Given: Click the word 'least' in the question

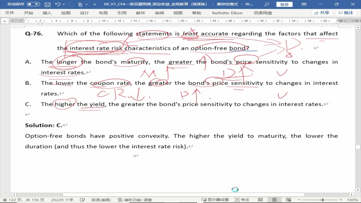Looking at the screenshot, I should click(x=190, y=34).
